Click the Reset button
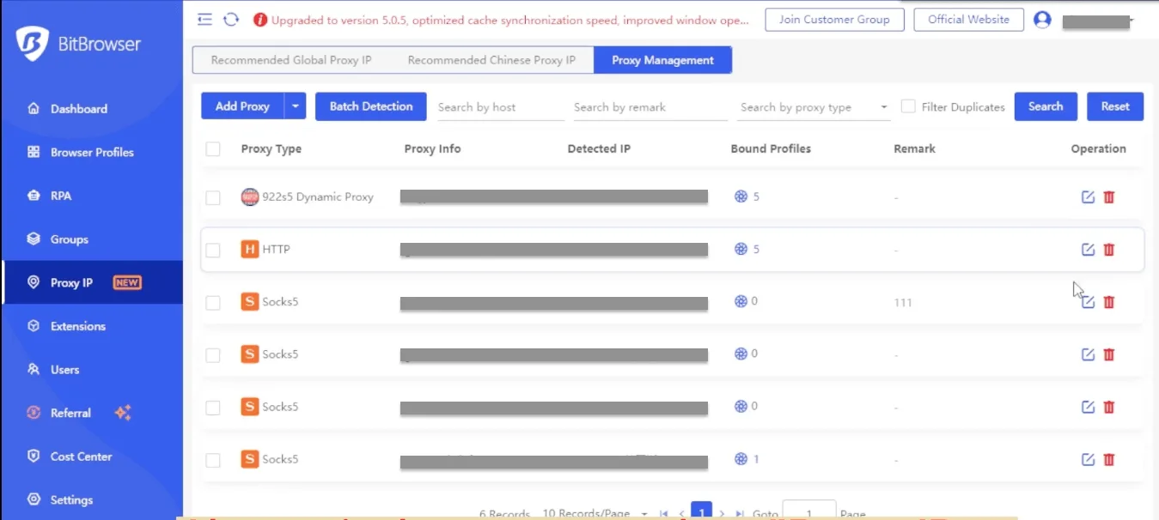1159x520 pixels. click(1115, 106)
